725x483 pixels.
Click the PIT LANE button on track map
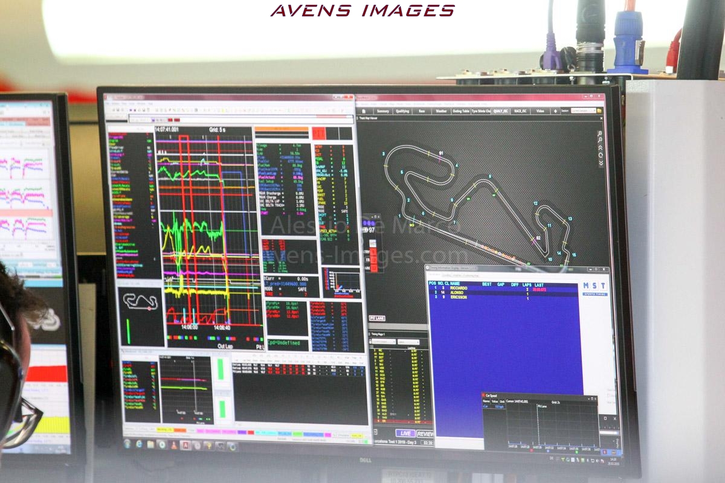(x=377, y=318)
